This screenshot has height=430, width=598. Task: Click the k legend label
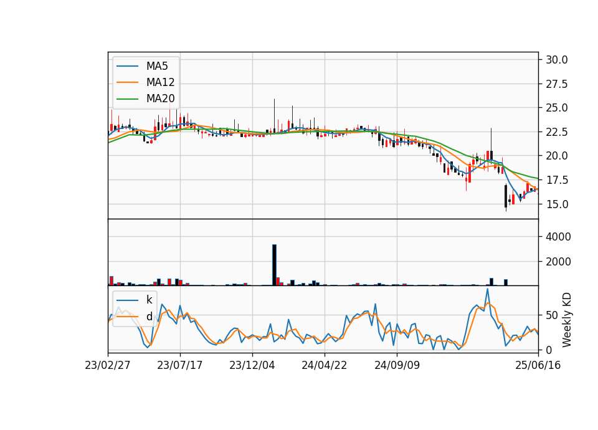(x=149, y=300)
